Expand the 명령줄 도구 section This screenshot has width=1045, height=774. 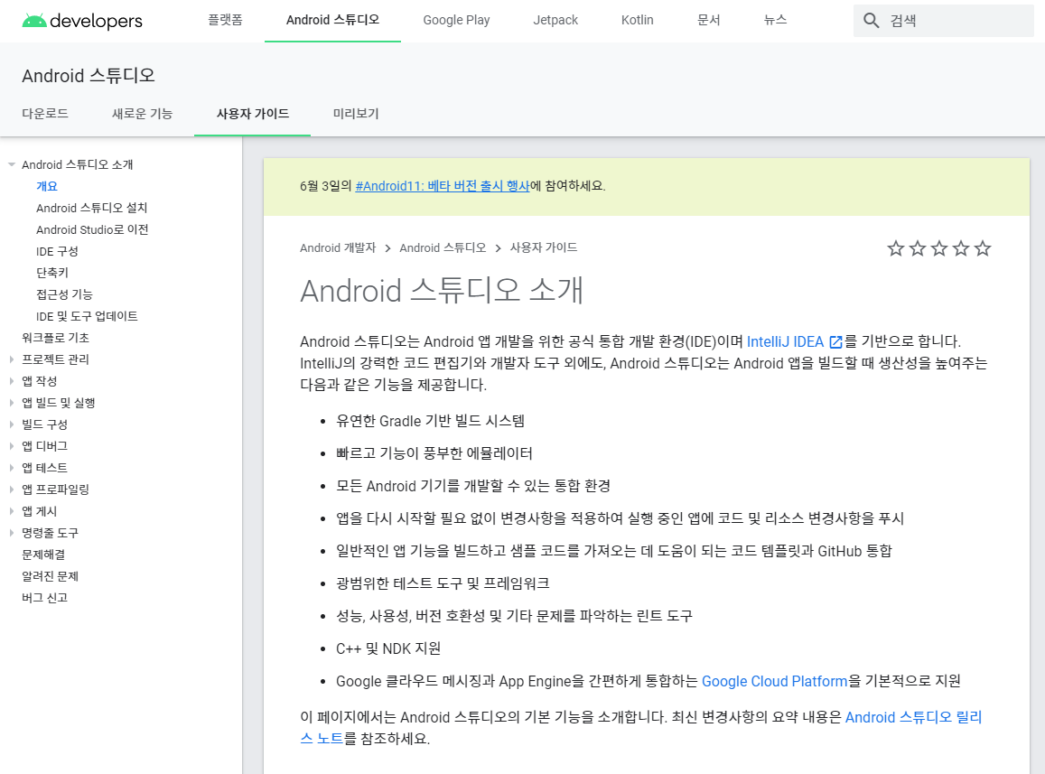coord(12,533)
